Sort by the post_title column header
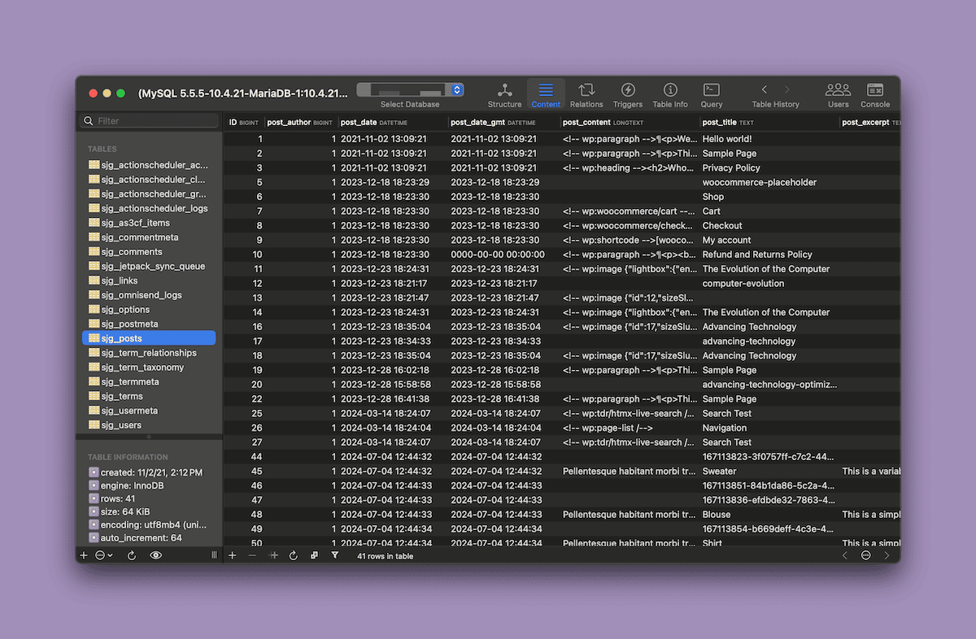 [x=769, y=122]
